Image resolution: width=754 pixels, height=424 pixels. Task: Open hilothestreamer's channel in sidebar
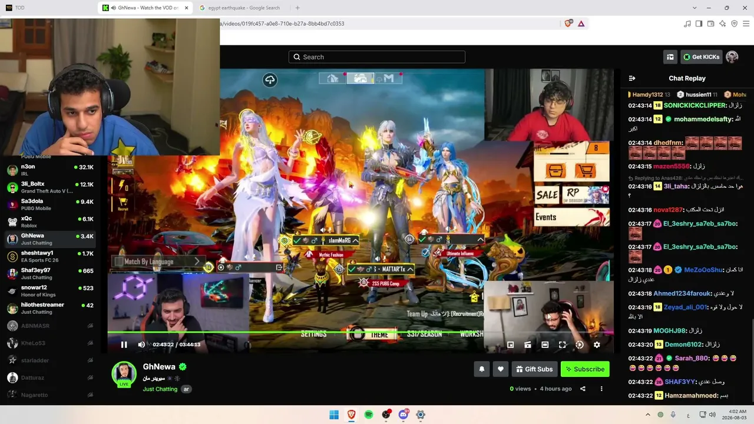tap(50, 308)
